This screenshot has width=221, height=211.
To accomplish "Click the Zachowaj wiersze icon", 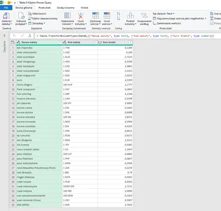I will (95, 15).
